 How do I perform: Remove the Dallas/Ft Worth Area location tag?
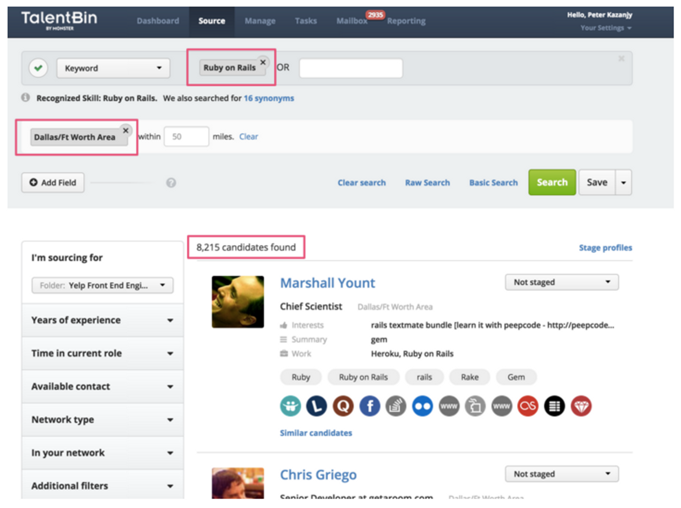[126, 130]
